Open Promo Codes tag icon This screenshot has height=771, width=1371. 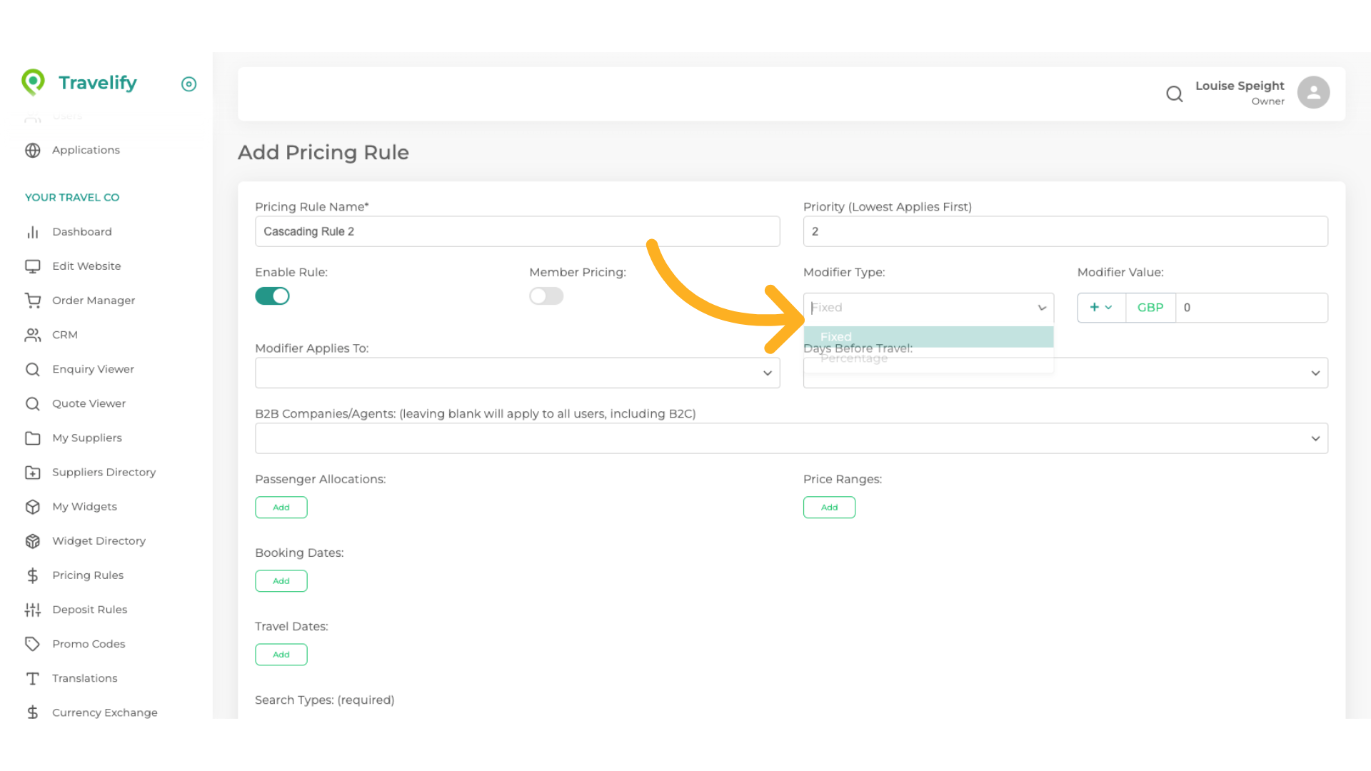[x=33, y=644]
